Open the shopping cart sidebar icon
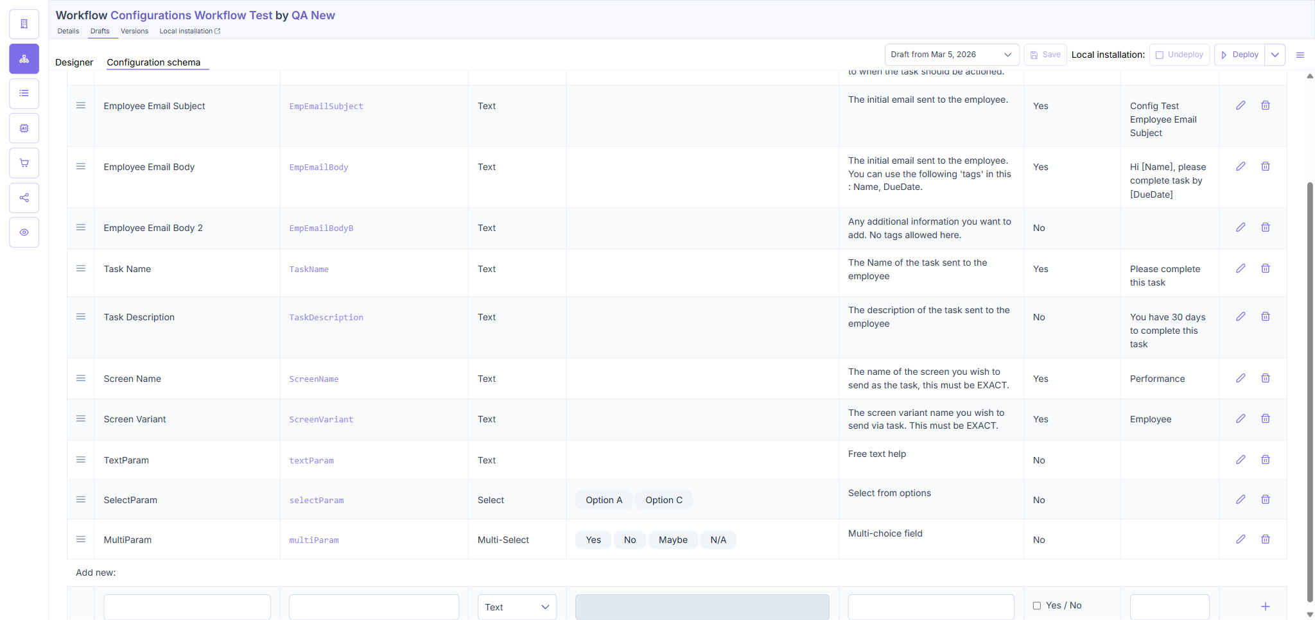The height and width of the screenshot is (620, 1315). point(24,163)
